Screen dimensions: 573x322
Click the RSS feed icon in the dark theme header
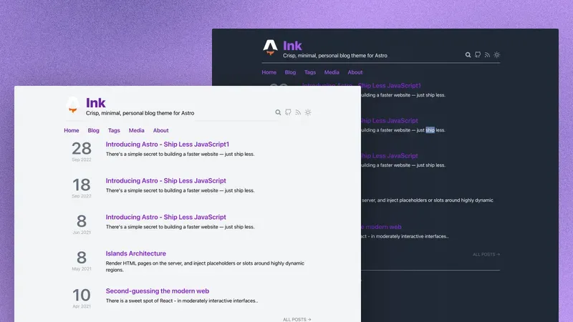487,54
